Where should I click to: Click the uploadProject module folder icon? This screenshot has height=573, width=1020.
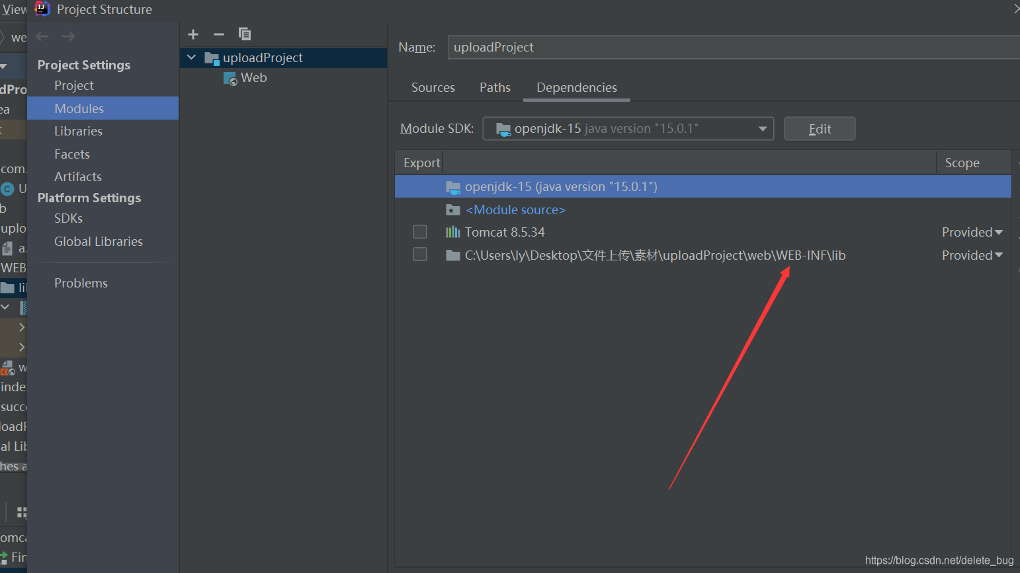coord(212,58)
